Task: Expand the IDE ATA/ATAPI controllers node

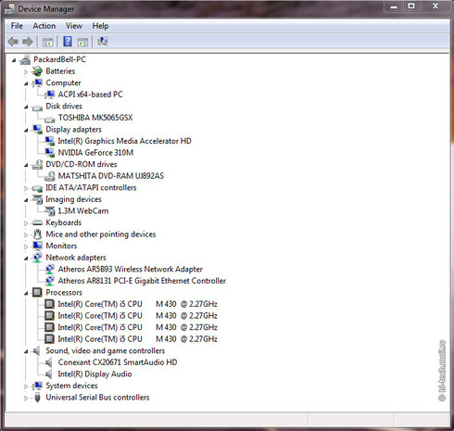Action: [26, 188]
